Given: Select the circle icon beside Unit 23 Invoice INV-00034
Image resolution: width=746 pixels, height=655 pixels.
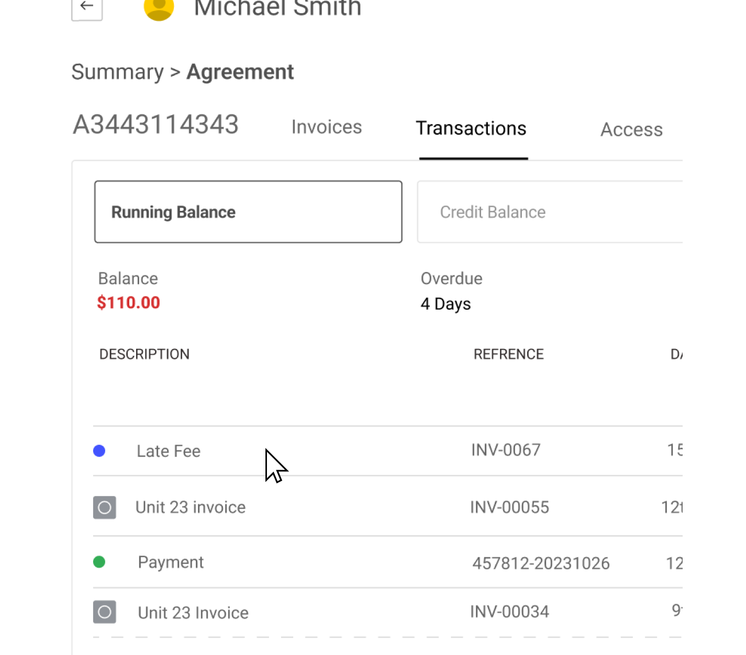Looking at the screenshot, I should click(104, 612).
